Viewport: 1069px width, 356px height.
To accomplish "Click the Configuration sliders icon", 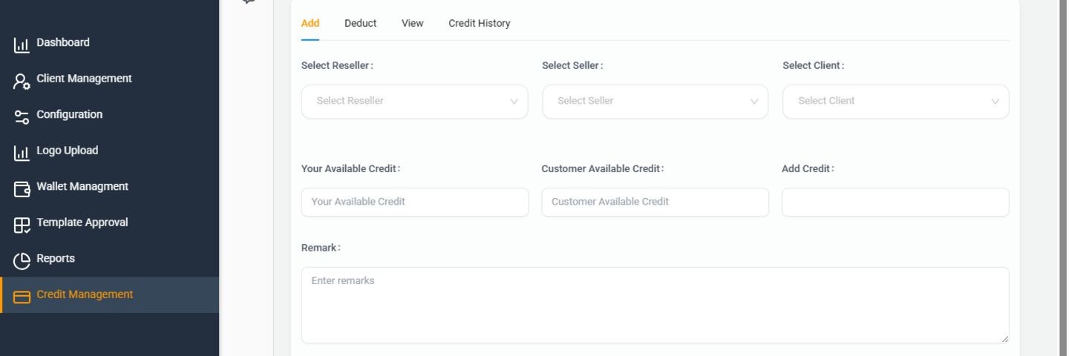I will point(22,116).
